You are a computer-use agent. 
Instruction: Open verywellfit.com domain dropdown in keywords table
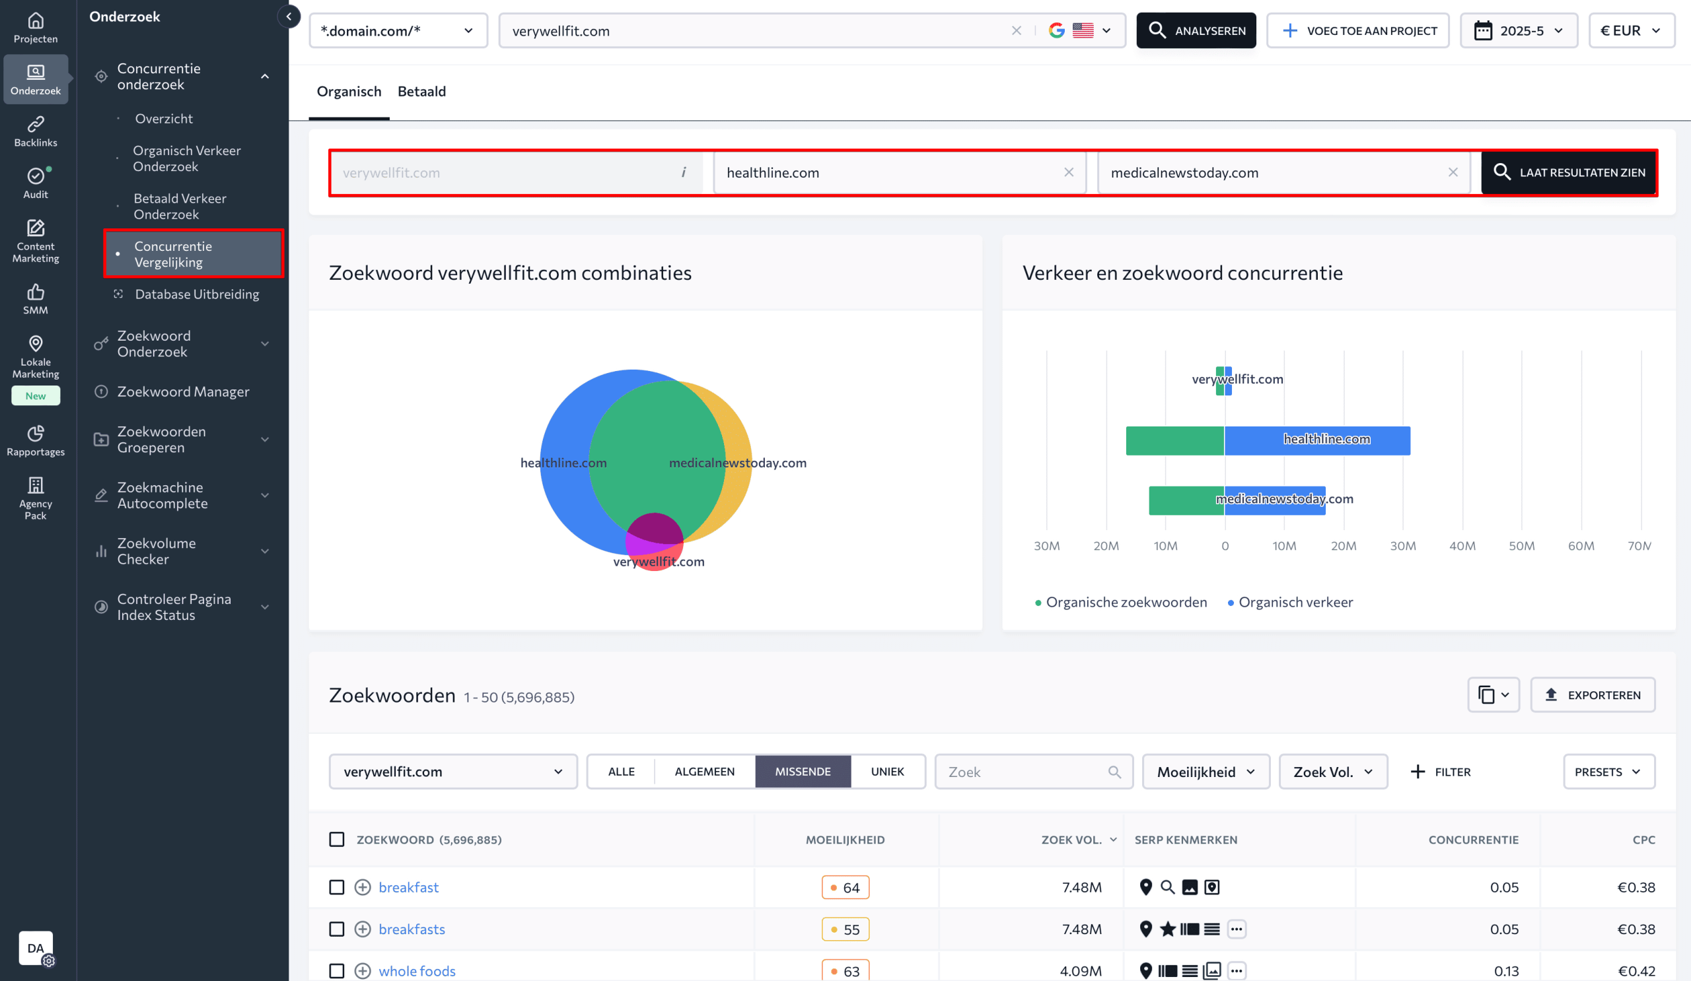point(453,772)
